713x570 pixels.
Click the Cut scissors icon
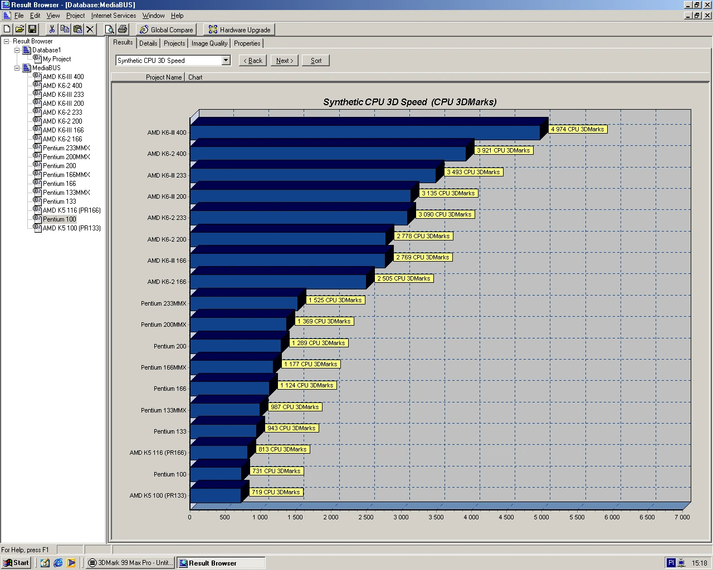[52, 30]
